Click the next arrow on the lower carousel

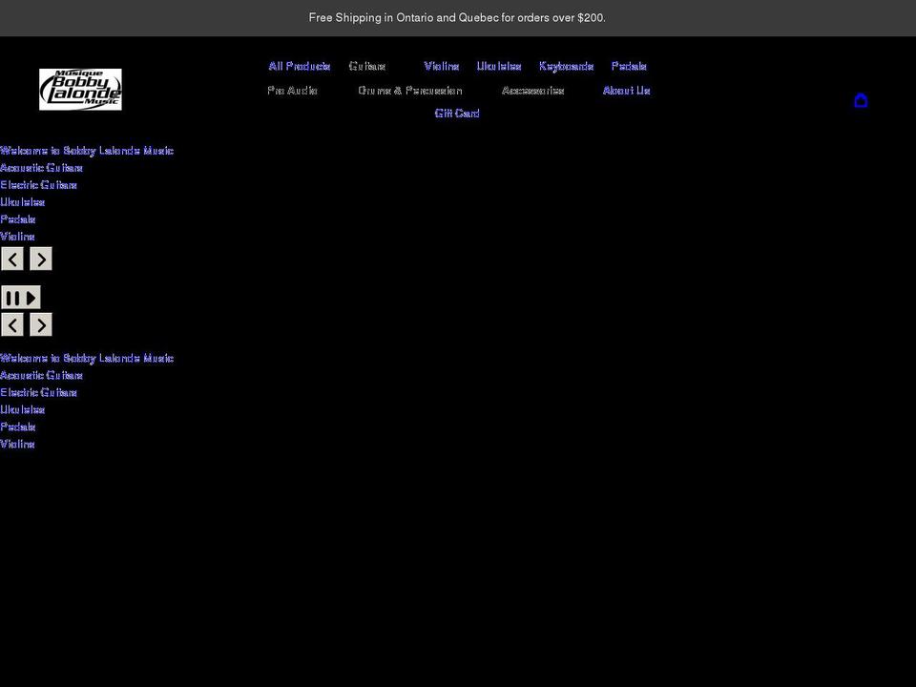coord(41,324)
